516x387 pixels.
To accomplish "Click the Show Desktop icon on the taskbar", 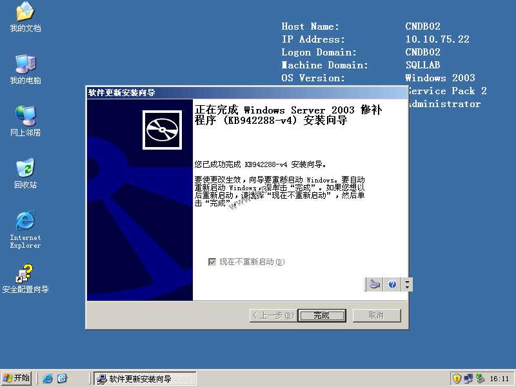I will pyautogui.click(x=62, y=377).
